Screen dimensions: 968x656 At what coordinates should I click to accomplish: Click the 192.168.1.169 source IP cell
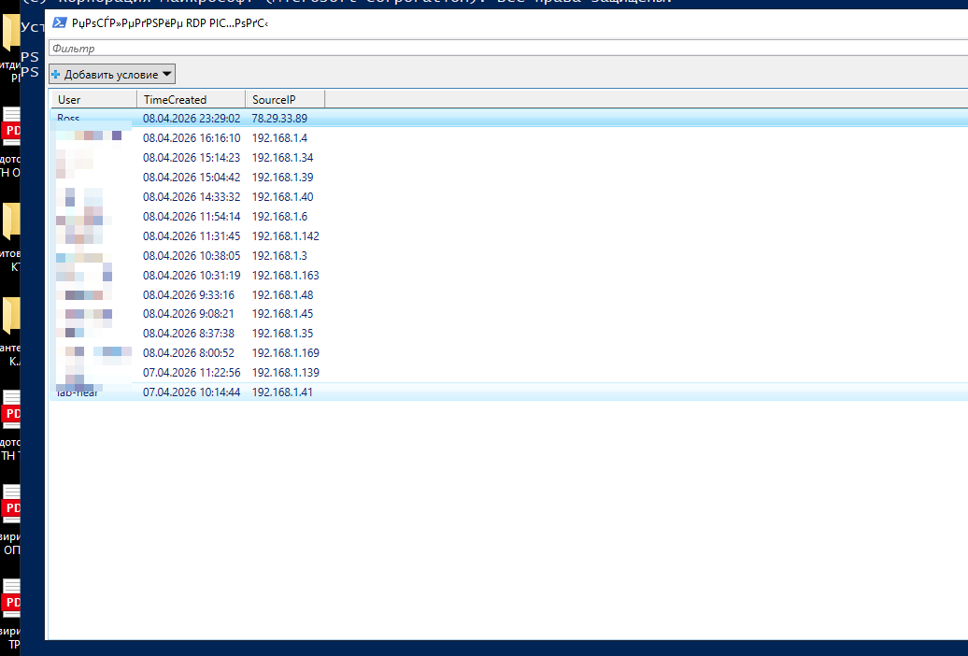[285, 353]
